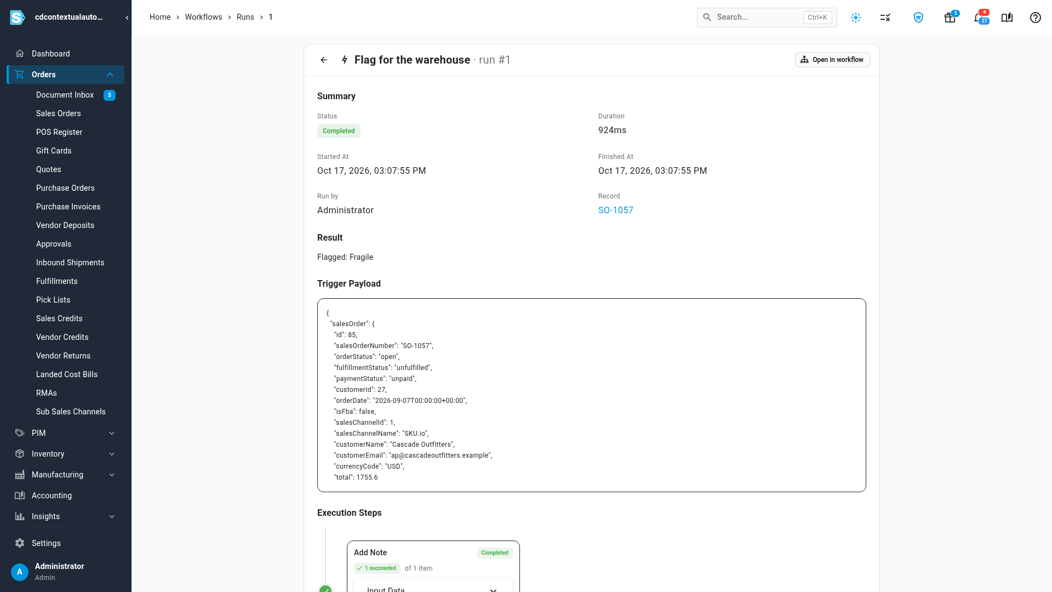Click the AI sparkle icon in header

click(x=856, y=18)
